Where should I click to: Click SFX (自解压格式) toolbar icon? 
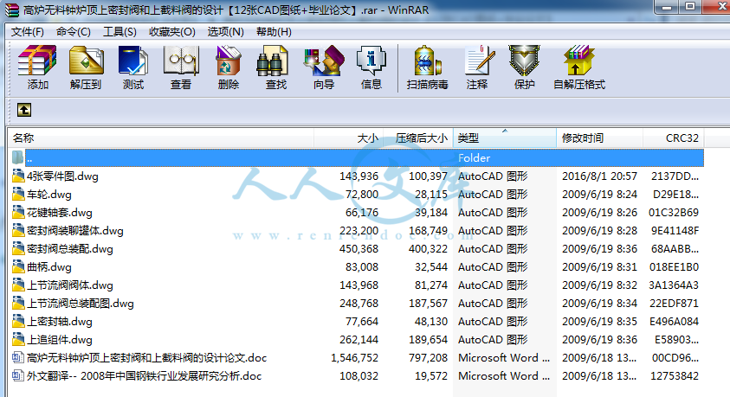(578, 61)
